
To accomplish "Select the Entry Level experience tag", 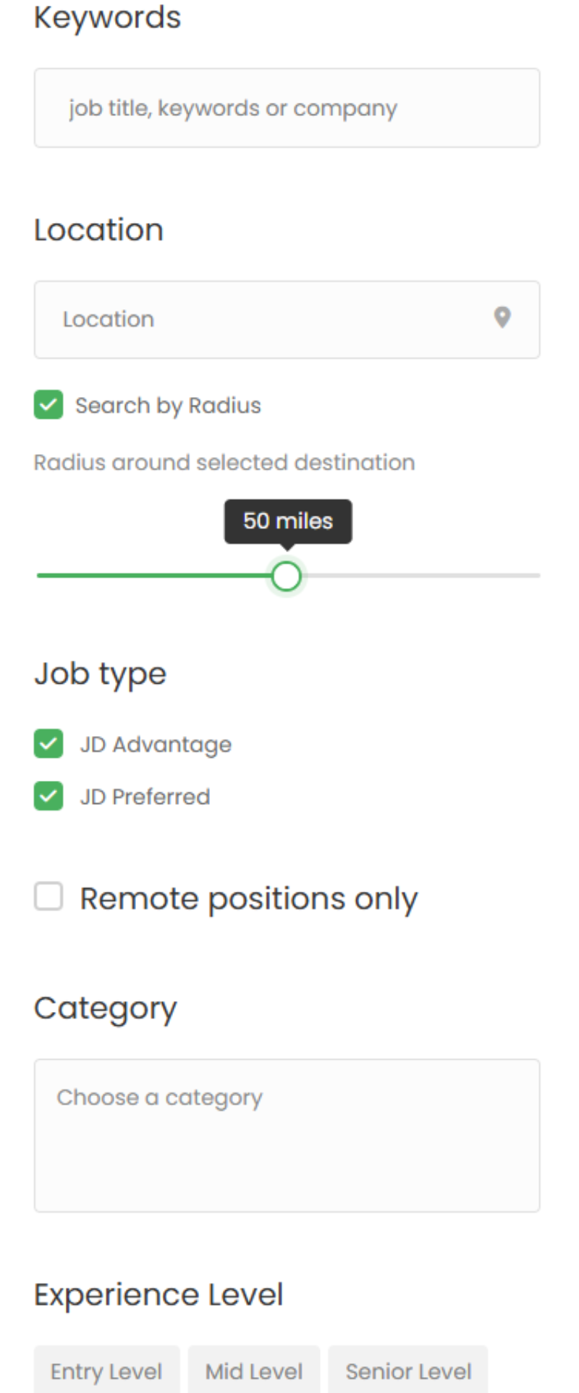I will pos(106,1371).
